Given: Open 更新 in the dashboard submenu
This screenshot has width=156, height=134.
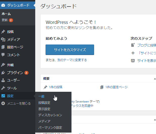Looking at the screenshot, I should pos(5,20).
